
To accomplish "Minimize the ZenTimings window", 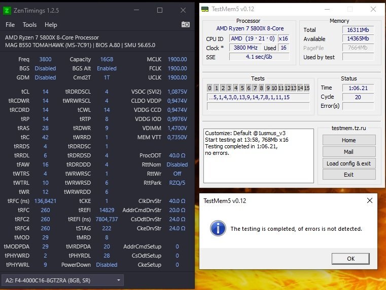I will [136, 10].
